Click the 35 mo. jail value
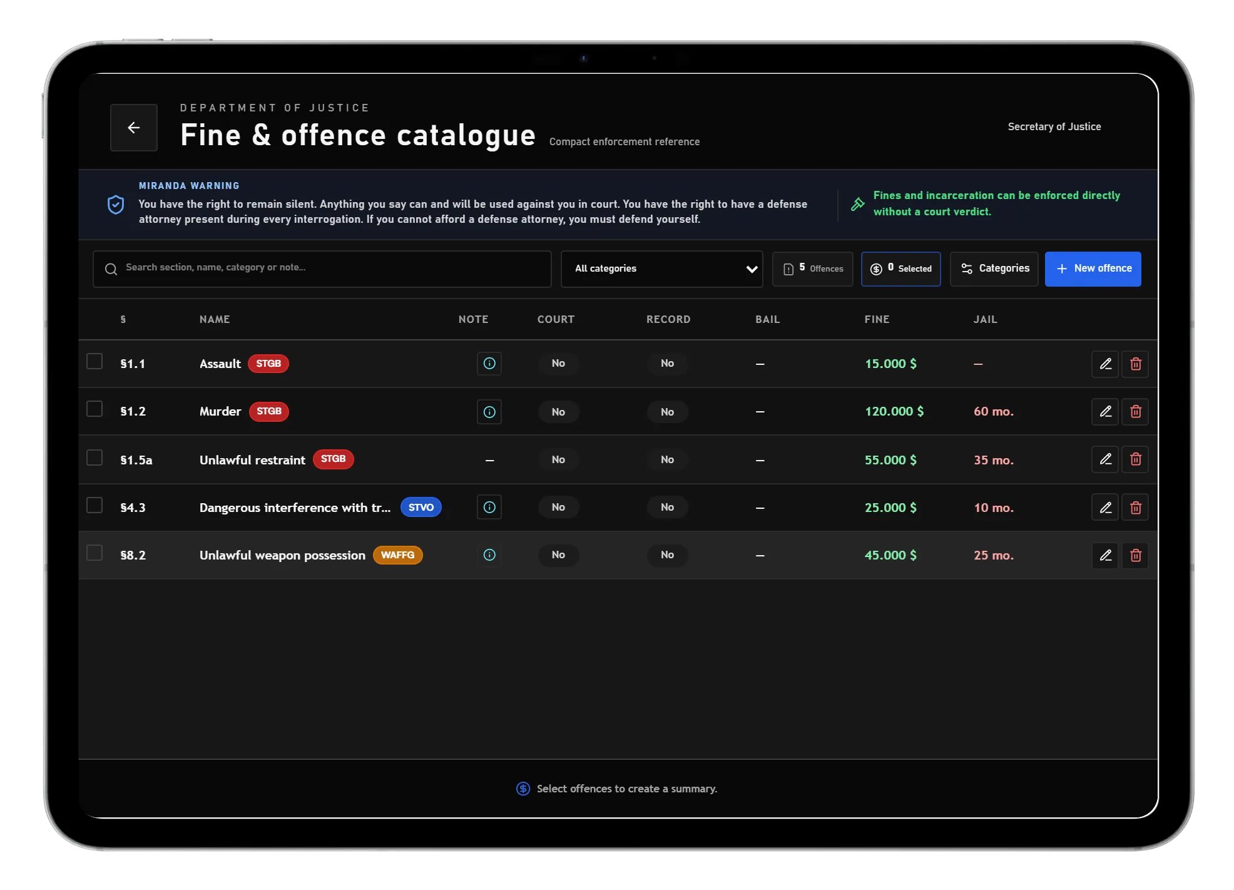1234x890 pixels. (x=993, y=460)
